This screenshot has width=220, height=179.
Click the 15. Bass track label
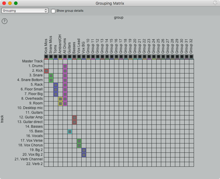(x=34, y=131)
